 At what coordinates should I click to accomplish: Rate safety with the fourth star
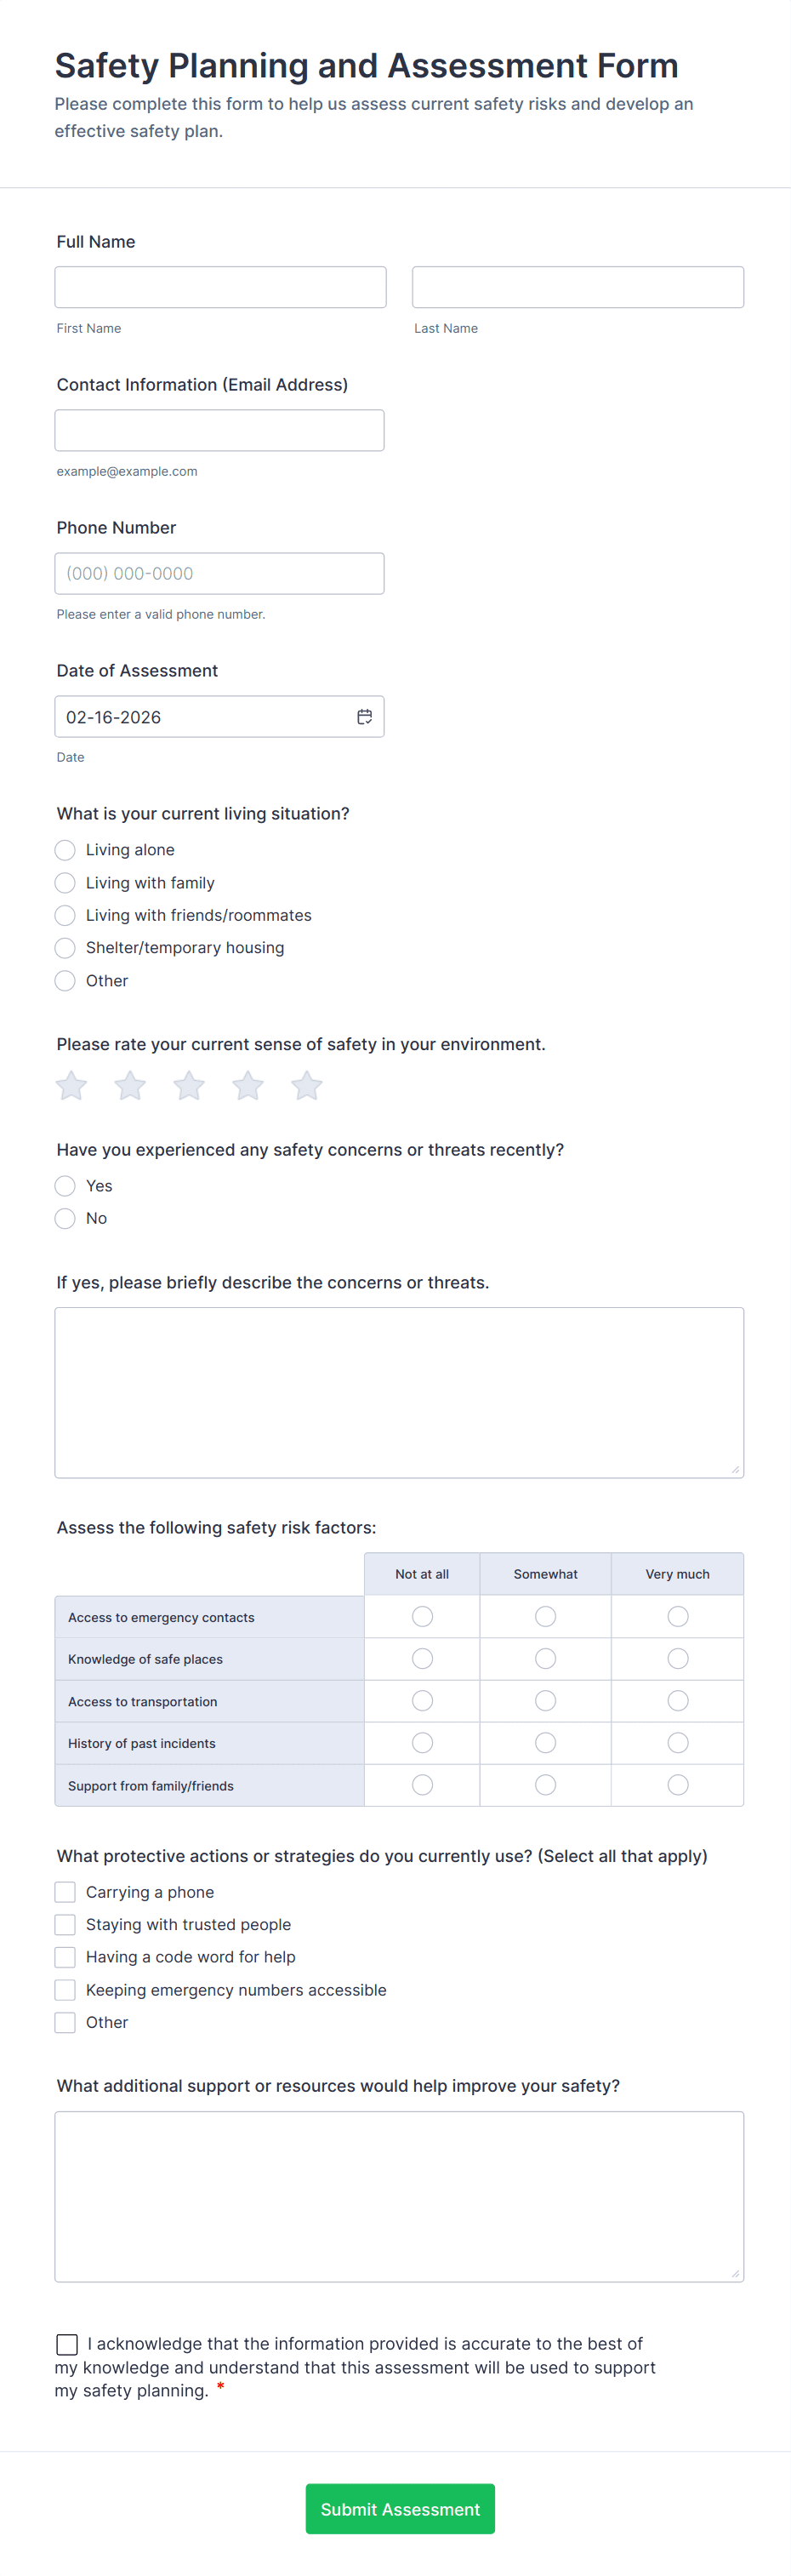(x=248, y=1086)
